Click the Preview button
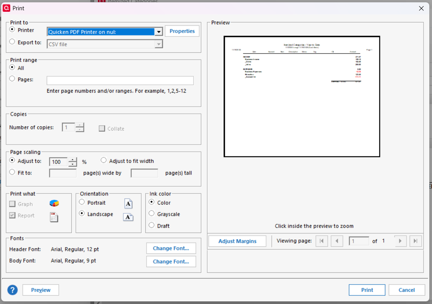The image size is (432, 304). 41,290
